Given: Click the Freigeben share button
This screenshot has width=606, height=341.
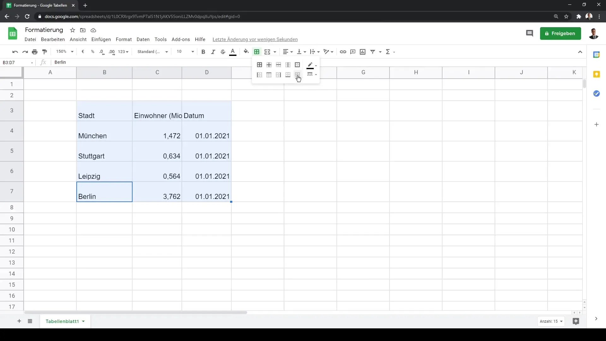Looking at the screenshot, I should pos(560,33).
